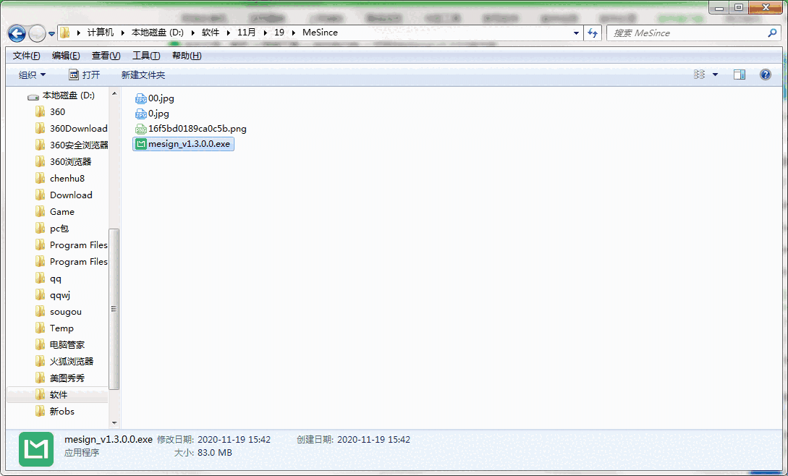
Task: Click the PNG file icon for 16f5bd0189ca0c5b.png
Action: point(140,129)
